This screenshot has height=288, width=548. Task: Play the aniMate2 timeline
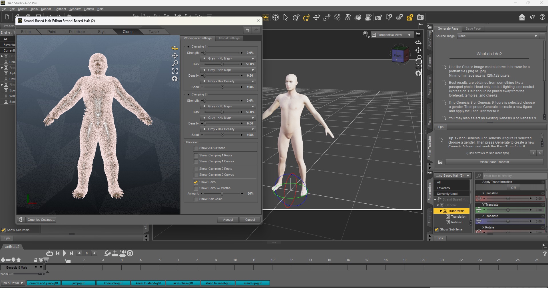(64, 253)
